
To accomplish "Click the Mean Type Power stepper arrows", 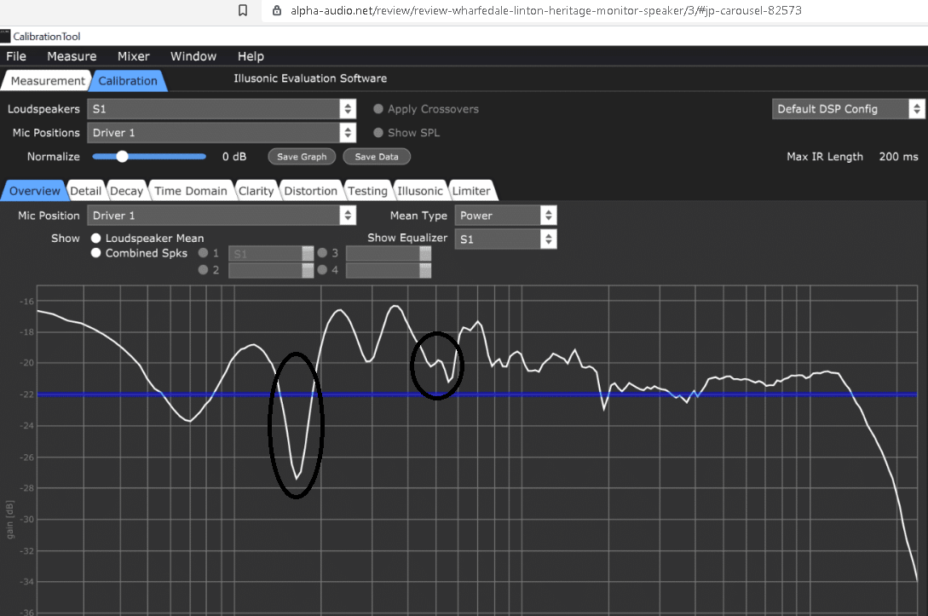I will (548, 216).
